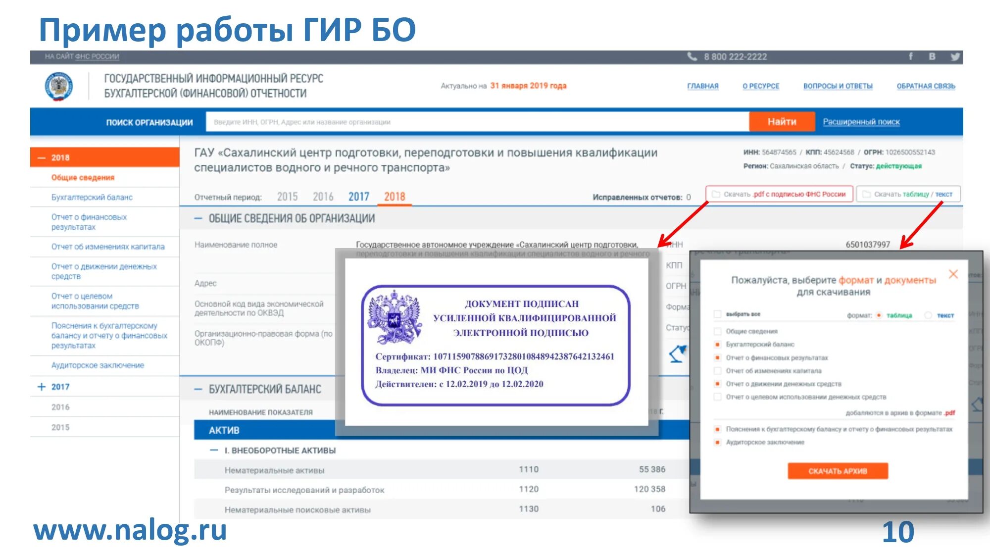
Task: Open the VK social icon
Action: [932, 56]
